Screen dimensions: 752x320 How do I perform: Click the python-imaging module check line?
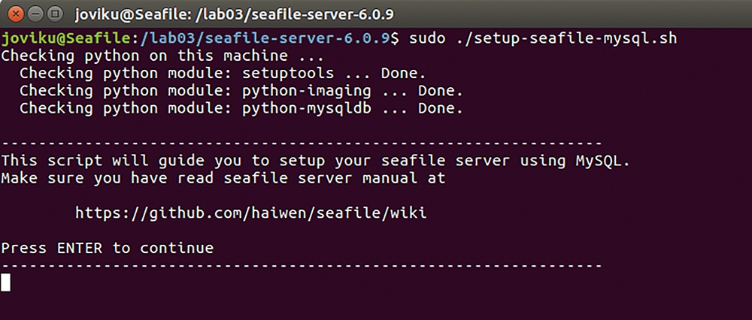241,91
